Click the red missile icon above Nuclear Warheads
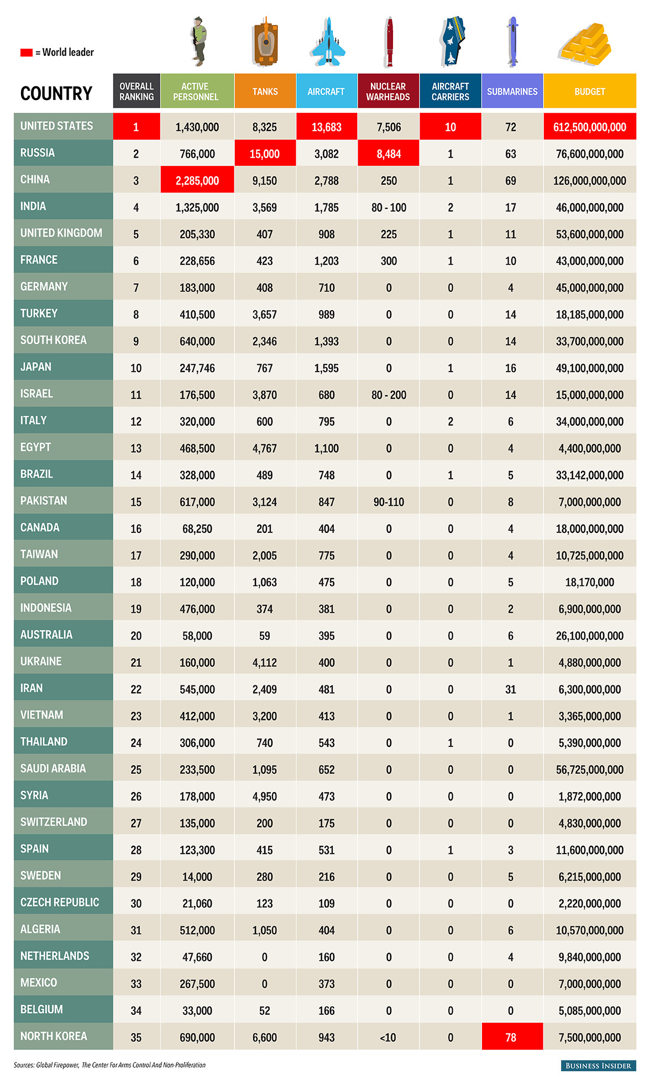649x1079 pixels. 390,42
